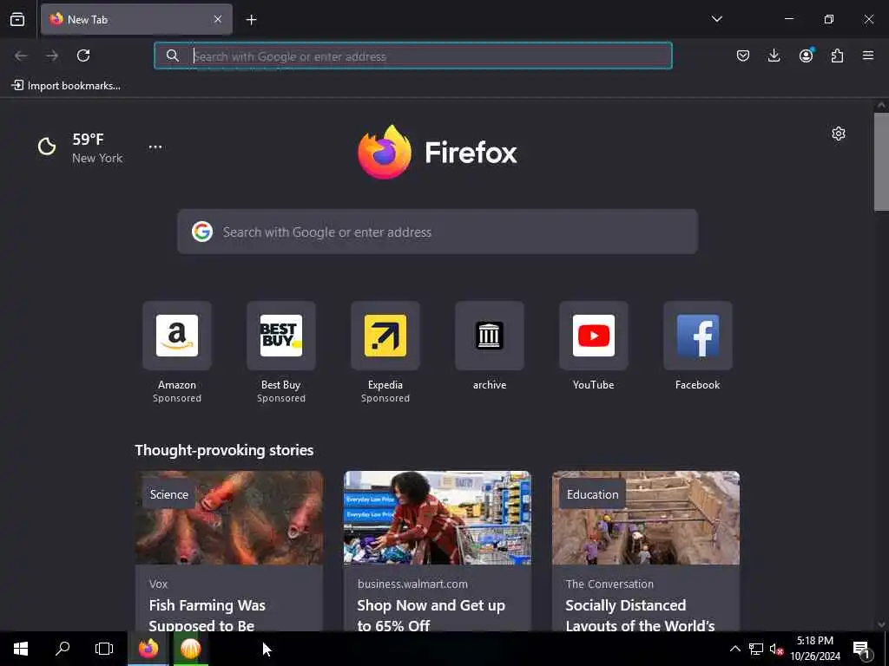Go back one page with the back arrow
This screenshot has width=889, height=666.
pyautogui.click(x=21, y=55)
